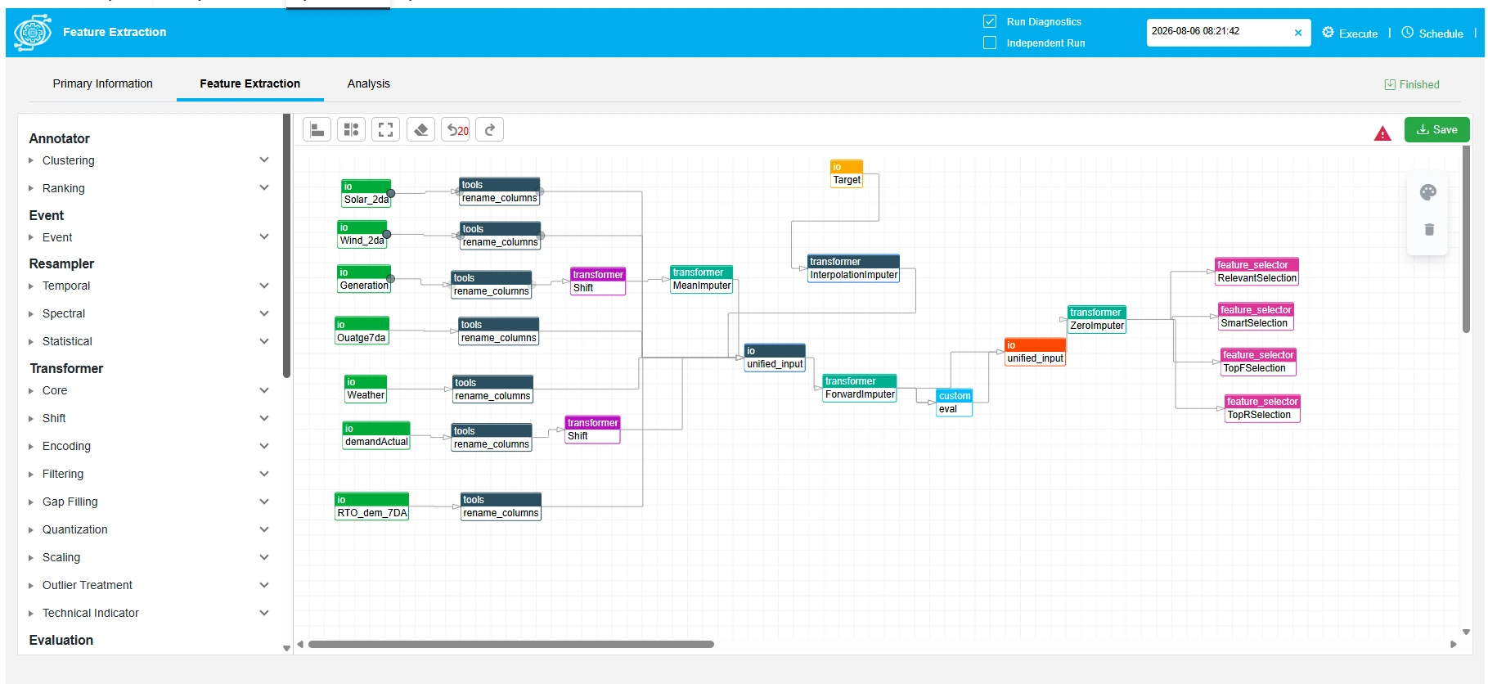This screenshot has width=1488, height=684.
Task: Click the redo arrow icon
Action: pyautogui.click(x=489, y=129)
